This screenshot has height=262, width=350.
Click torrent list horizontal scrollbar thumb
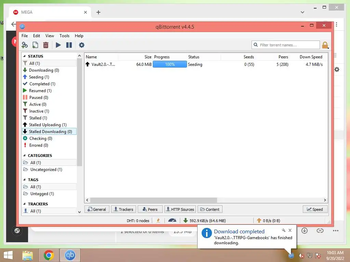pos(153,200)
